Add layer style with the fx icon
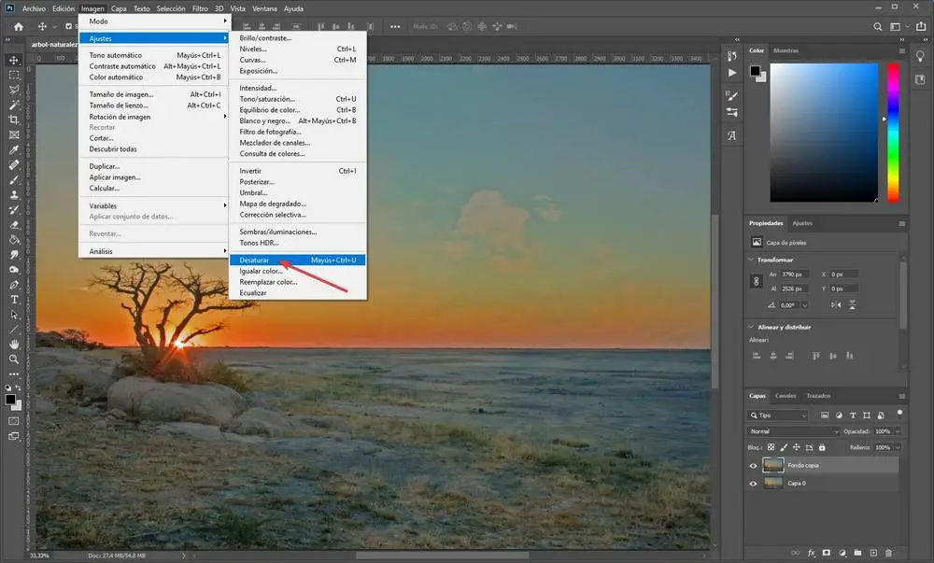 click(x=811, y=554)
